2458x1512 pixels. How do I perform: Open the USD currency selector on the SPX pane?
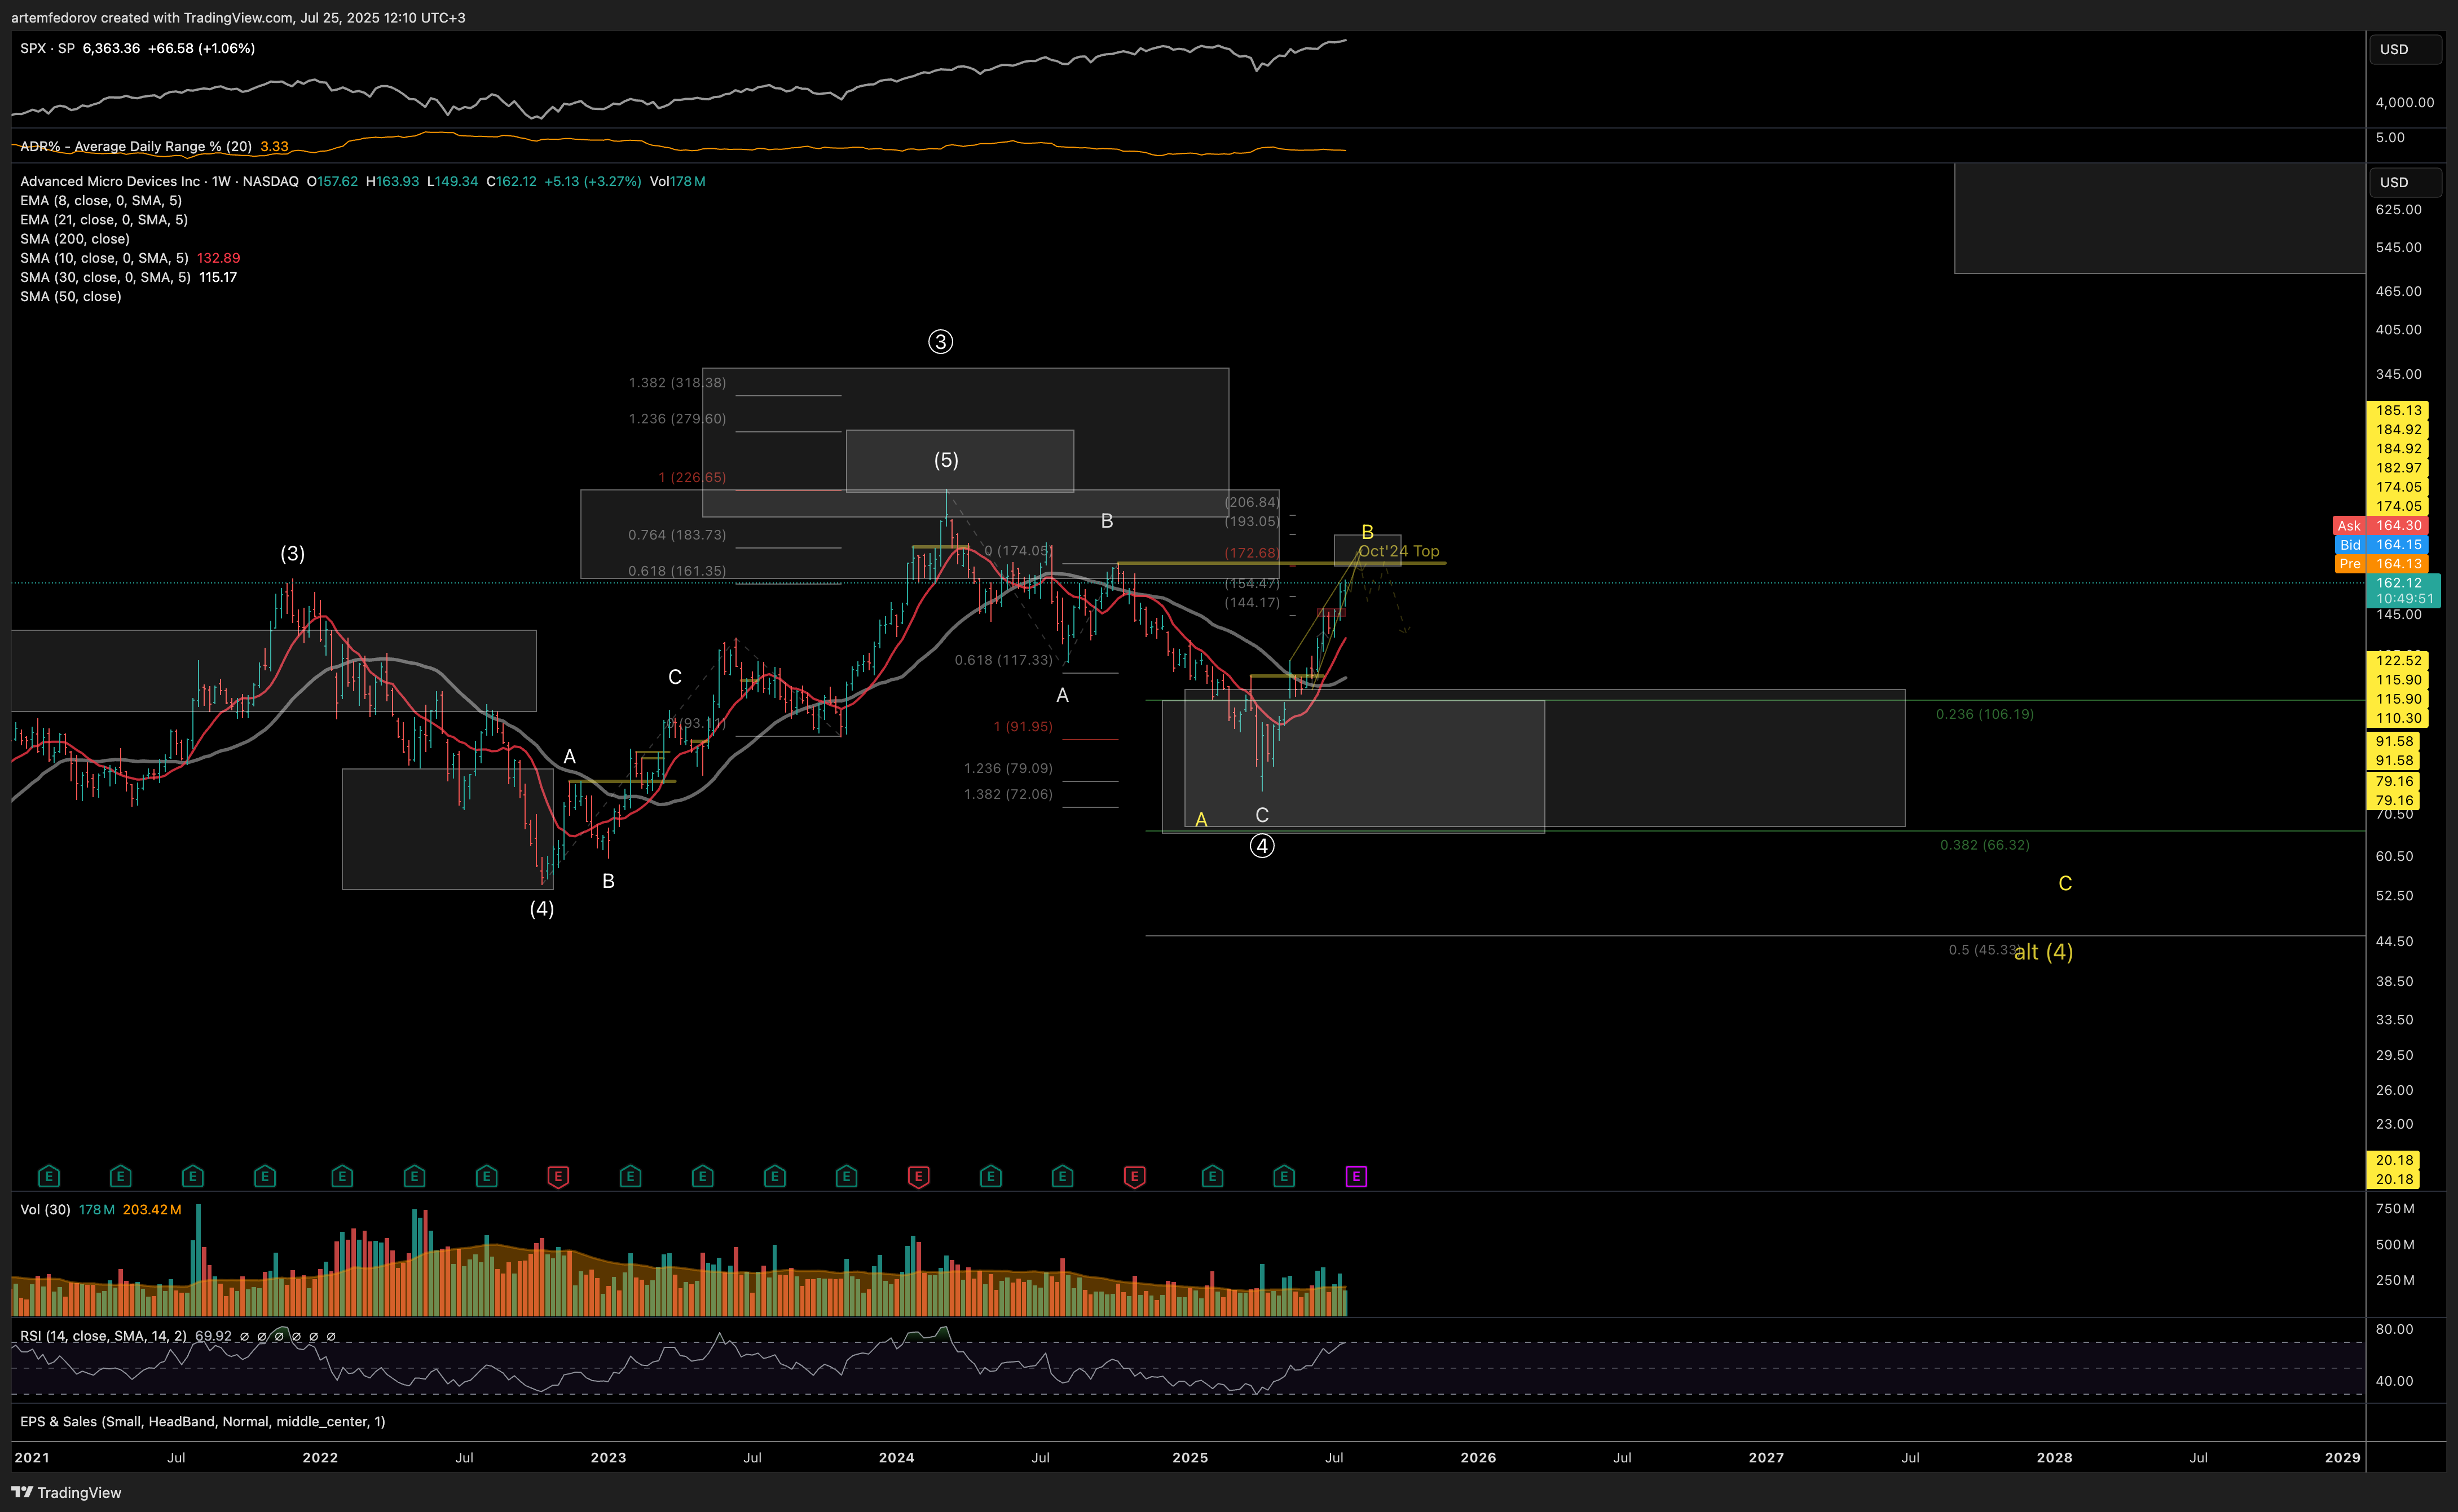tap(2405, 49)
